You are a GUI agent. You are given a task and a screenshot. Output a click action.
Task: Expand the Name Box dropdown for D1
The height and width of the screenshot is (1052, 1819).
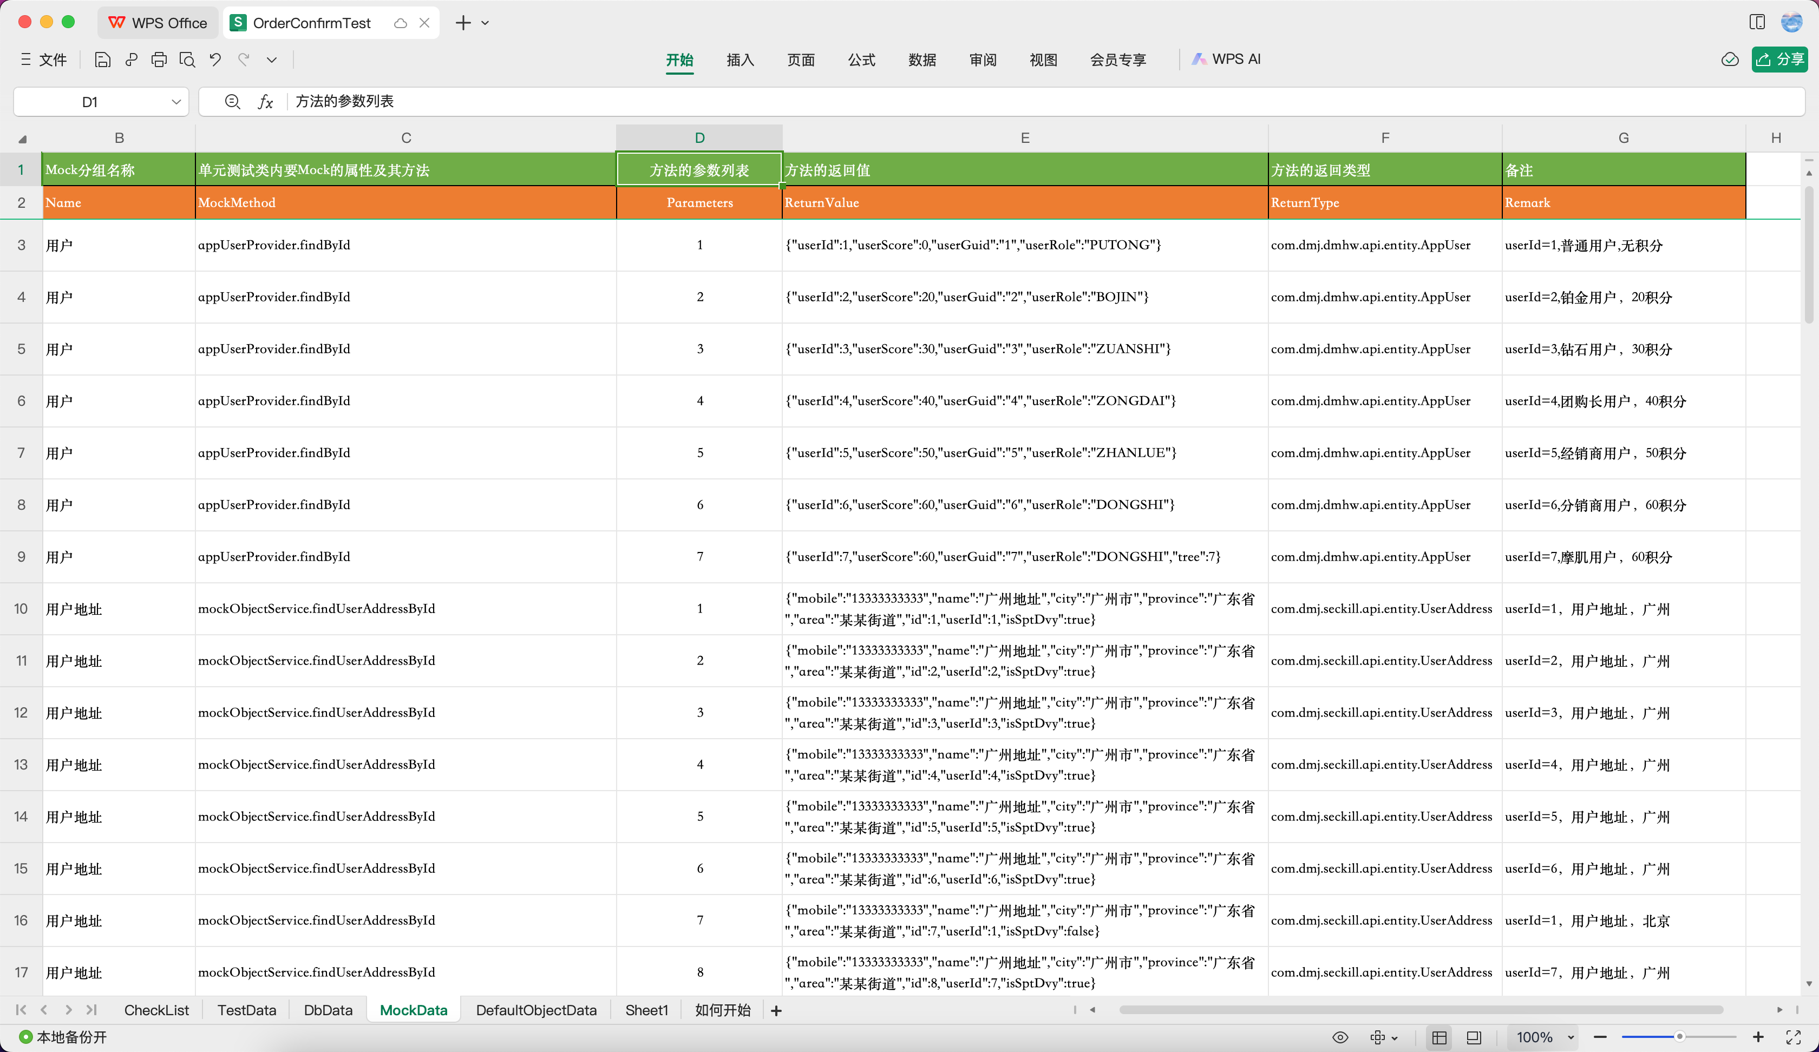click(175, 102)
